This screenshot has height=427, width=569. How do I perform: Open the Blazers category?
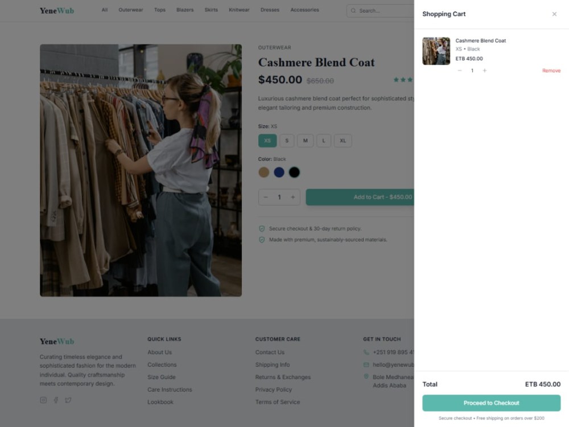(x=185, y=10)
